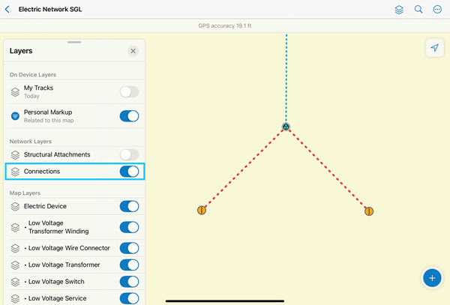
Task: Open the more options ellipsis menu
Action: (438, 10)
